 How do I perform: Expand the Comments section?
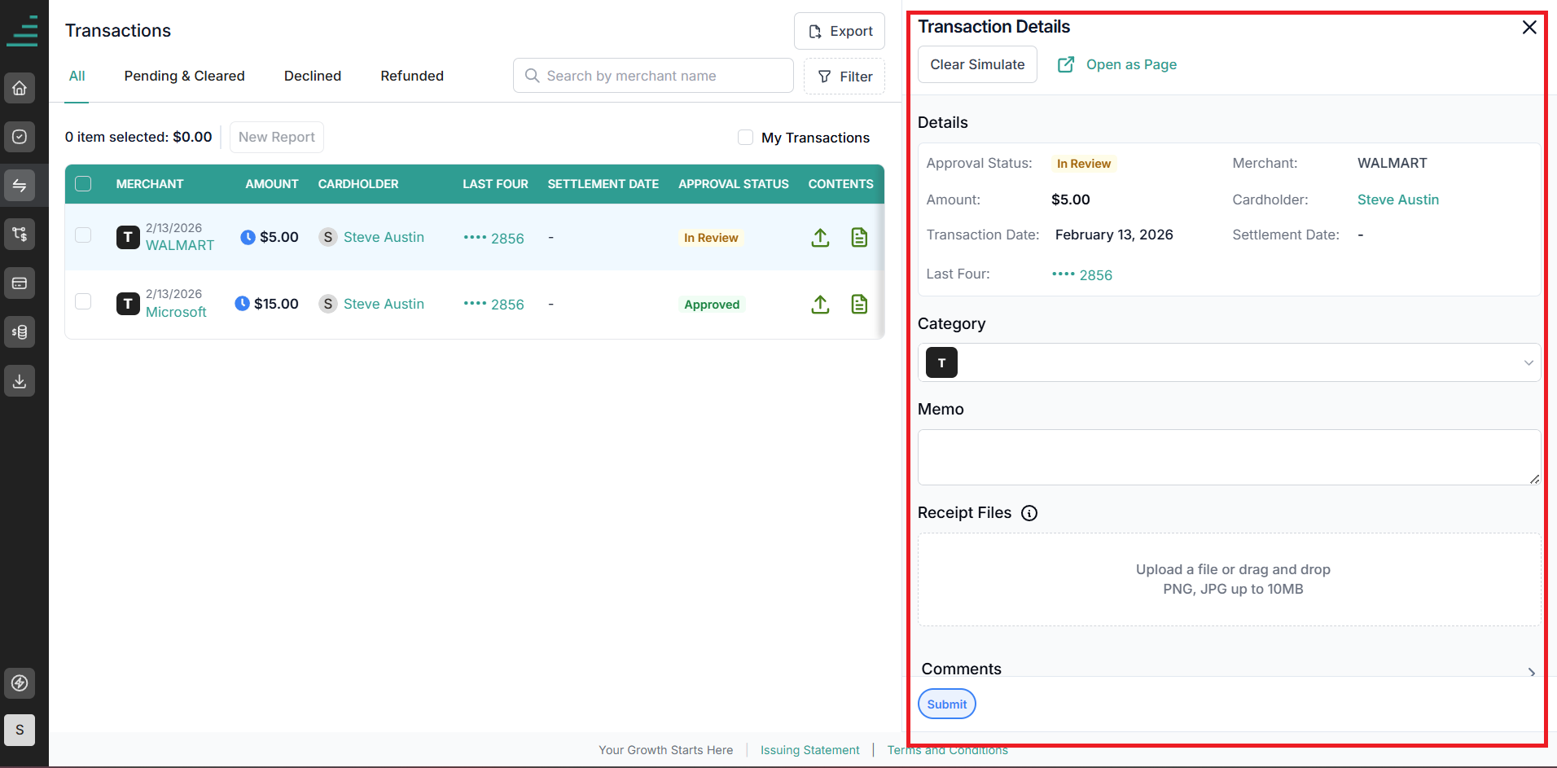1532,672
